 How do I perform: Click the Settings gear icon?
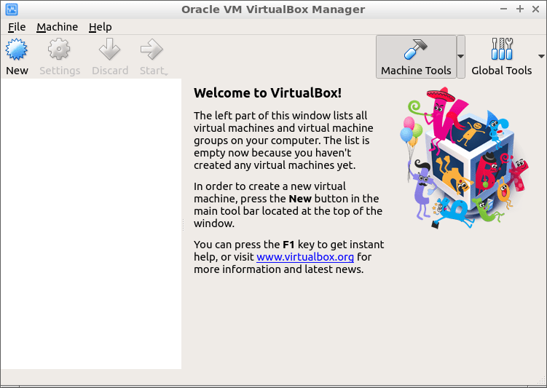(59, 50)
